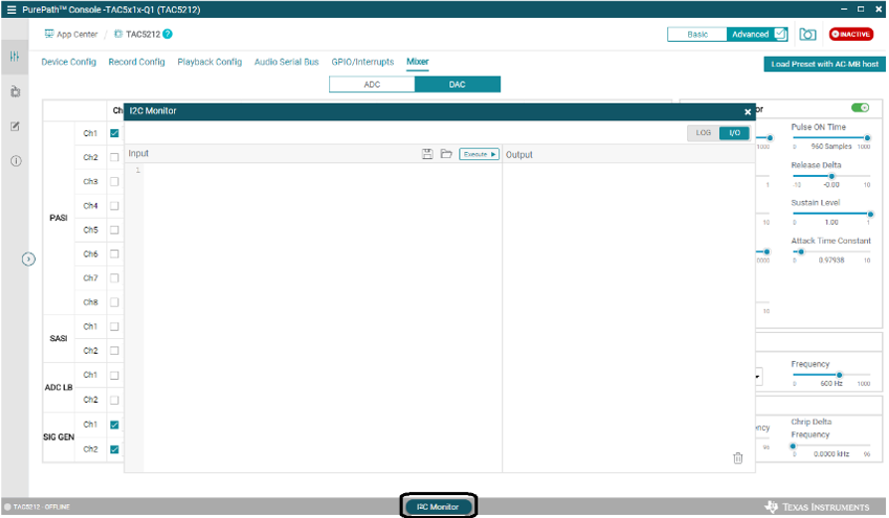
Task: Take a snapshot with the camera icon
Action: (808, 34)
